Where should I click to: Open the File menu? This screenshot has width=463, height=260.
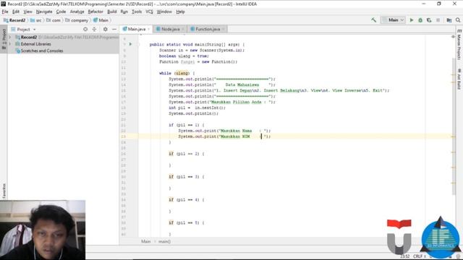5,12
